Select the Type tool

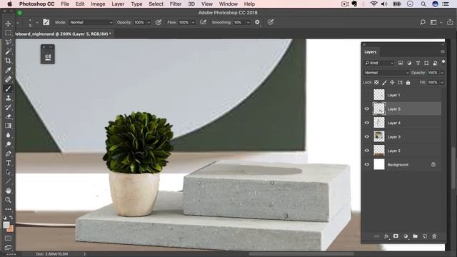(8, 163)
